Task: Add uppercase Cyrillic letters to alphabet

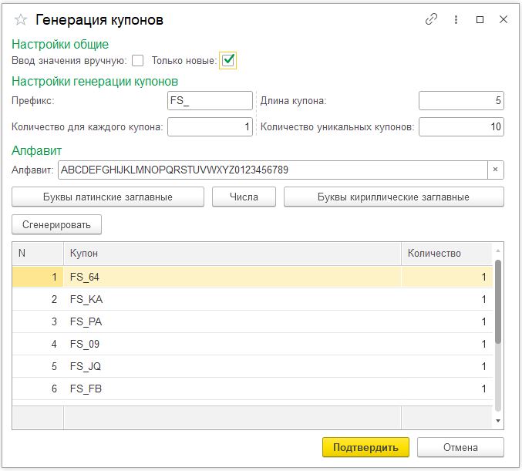Action: tap(393, 197)
